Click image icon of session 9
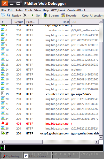The width and height of the screenshot is (104, 159). pos(3,44)
